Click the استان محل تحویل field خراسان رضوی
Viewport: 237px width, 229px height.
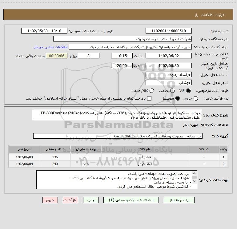tap(169, 75)
